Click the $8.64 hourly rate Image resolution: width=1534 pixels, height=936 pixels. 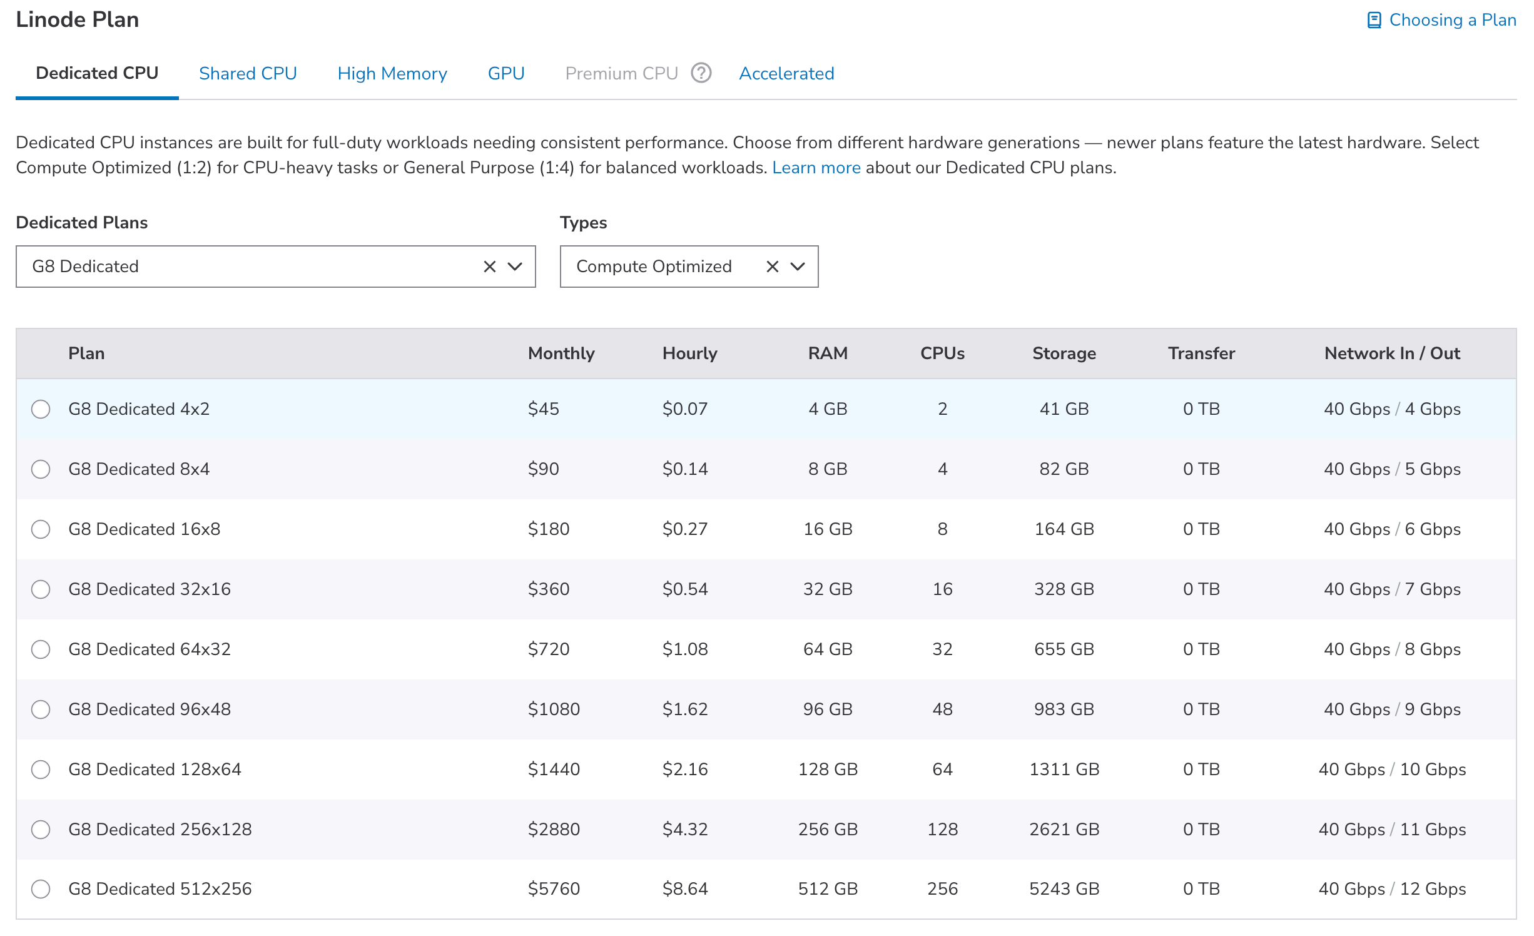[685, 889]
